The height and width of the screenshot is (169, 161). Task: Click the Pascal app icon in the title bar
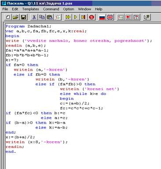coord(4,3)
